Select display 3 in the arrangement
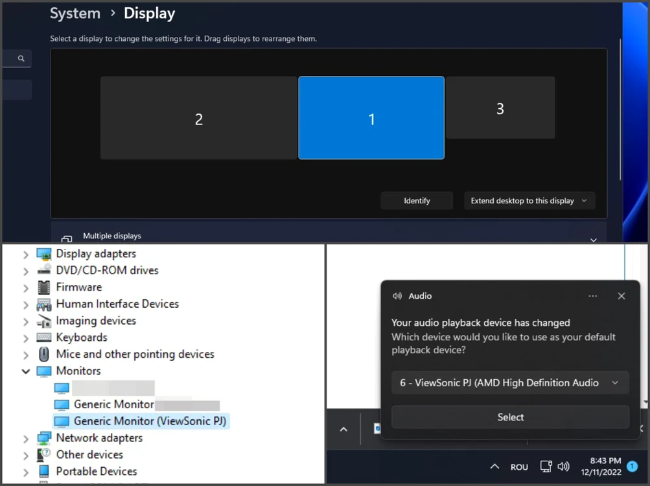The image size is (650, 486). click(x=500, y=108)
